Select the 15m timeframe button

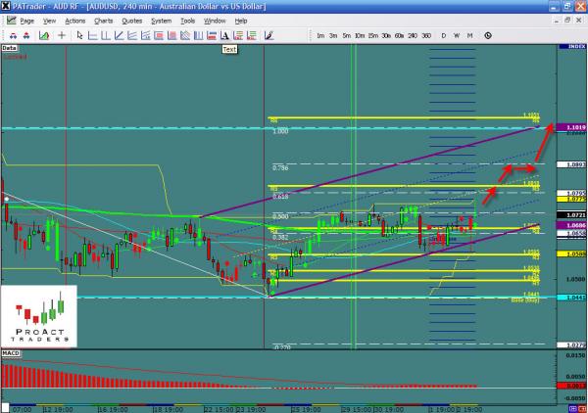click(x=372, y=35)
